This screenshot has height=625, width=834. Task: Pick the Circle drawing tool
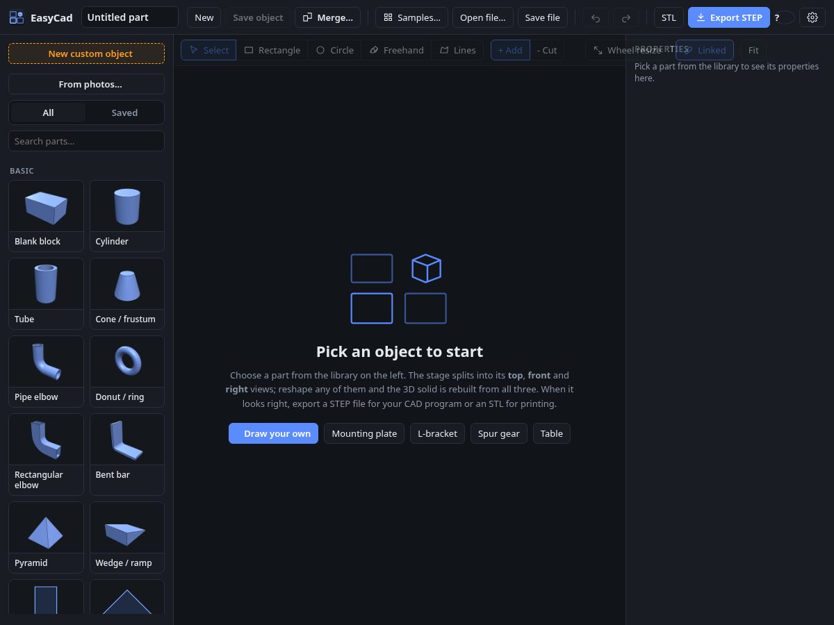tap(335, 50)
